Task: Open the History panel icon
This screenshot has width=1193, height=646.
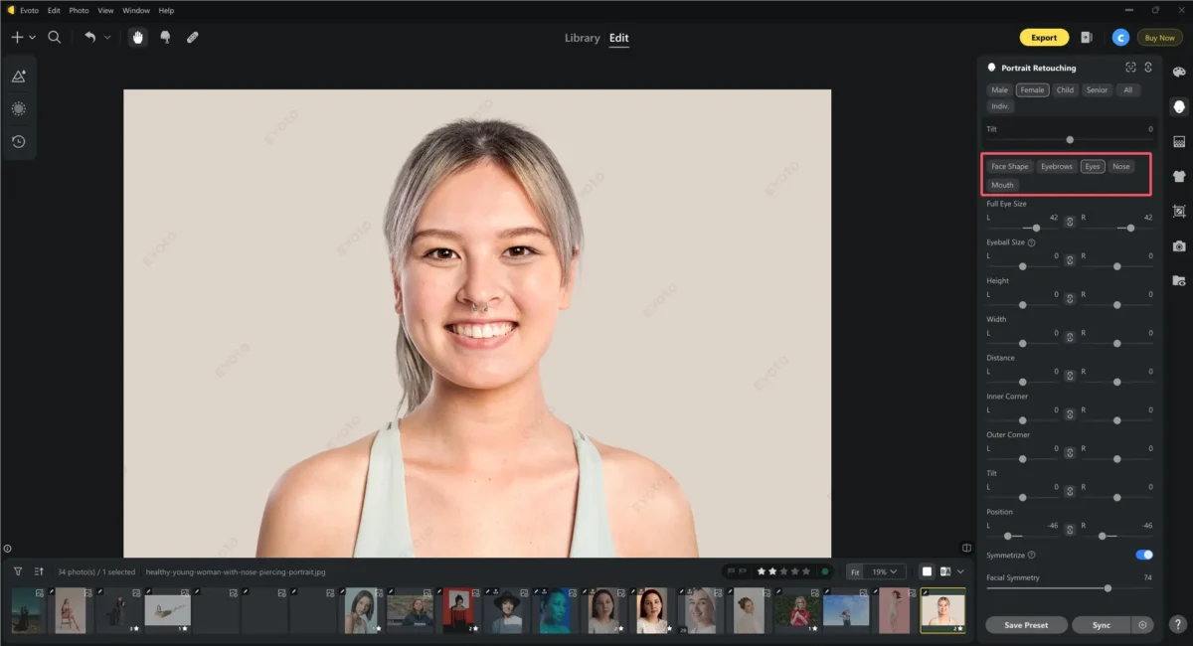Action: tap(18, 141)
